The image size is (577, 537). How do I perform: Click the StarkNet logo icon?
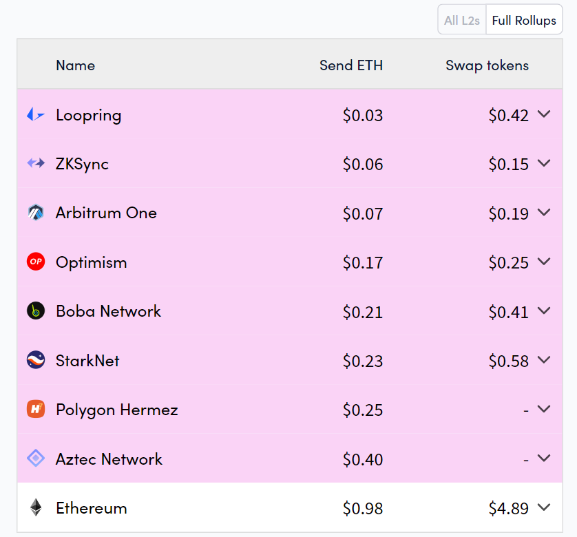pos(36,360)
